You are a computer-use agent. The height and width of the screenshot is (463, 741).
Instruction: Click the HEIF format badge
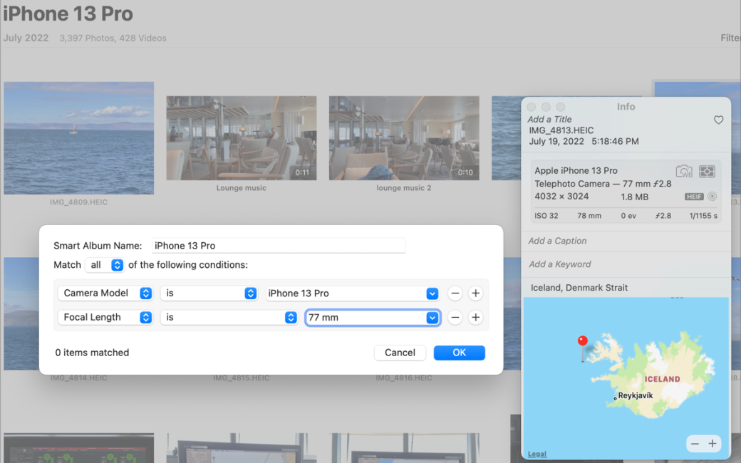click(694, 197)
